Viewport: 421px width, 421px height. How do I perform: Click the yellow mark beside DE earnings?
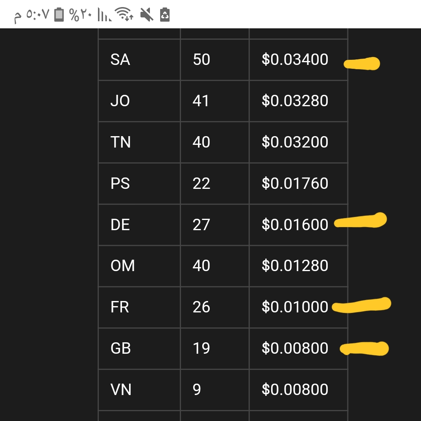(361, 221)
